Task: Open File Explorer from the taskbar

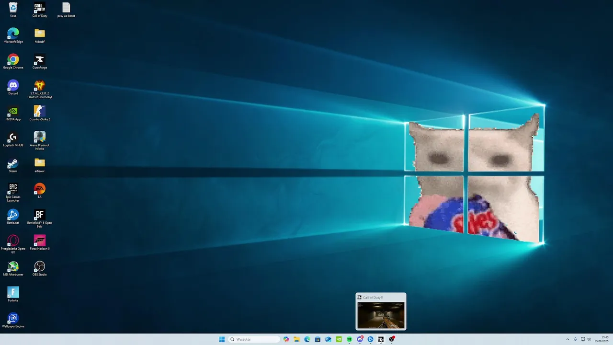Action: click(x=297, y=339)
